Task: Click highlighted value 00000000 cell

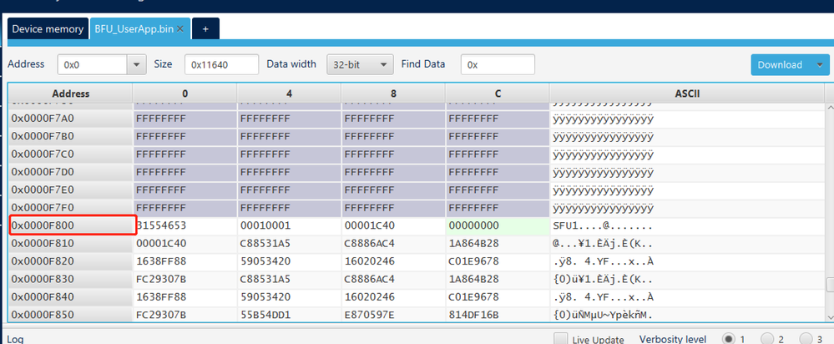Action: (x=498, y=225)
